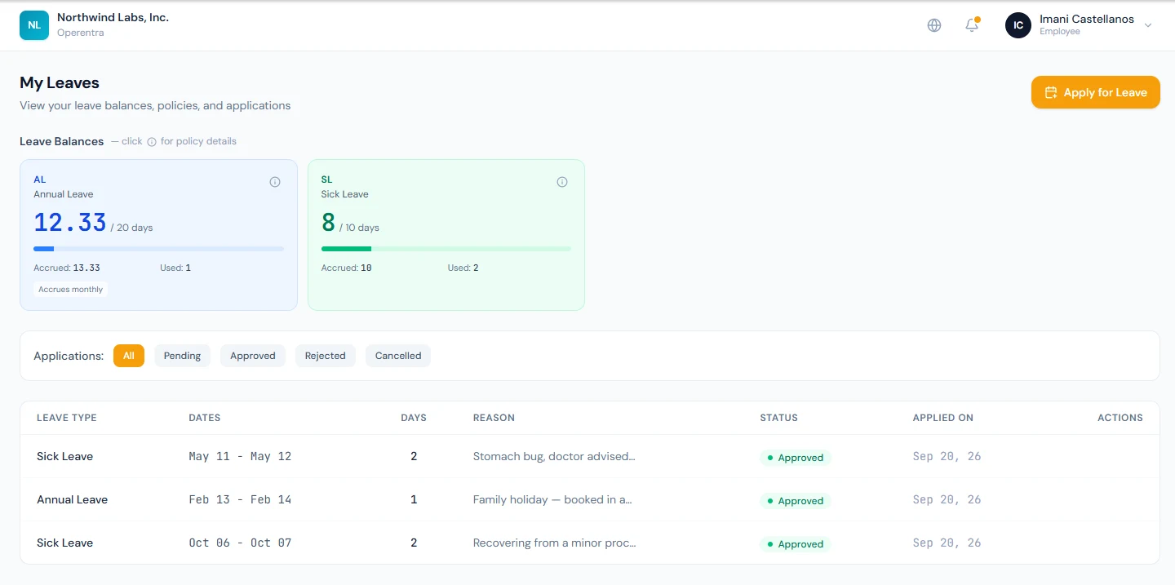Screen dimensions: 1175x585
Task: Click the Sick Leave progress bar
Action: pos(446,249)
